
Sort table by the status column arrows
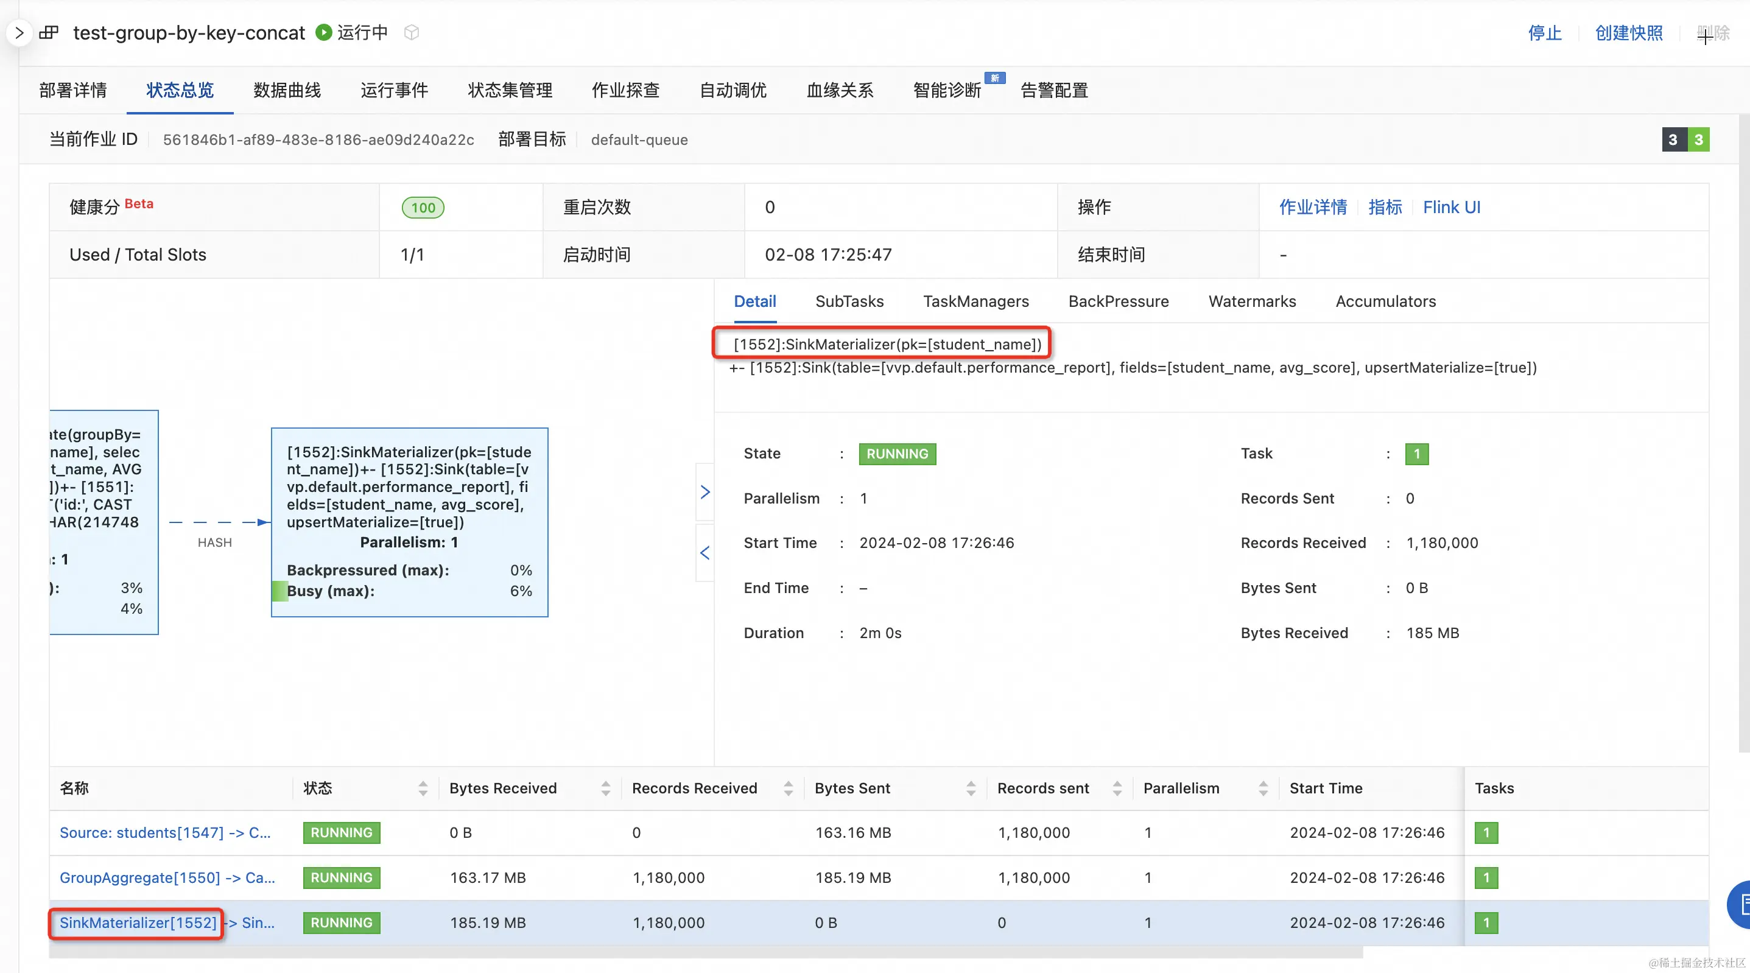423,788
